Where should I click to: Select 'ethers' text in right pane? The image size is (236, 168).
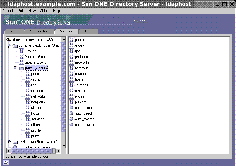click(80, 91)
